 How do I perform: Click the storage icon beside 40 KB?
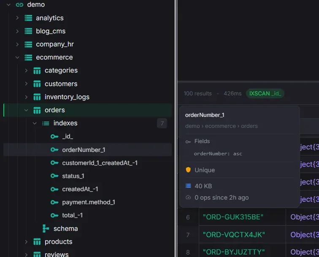tap(188, 186)
